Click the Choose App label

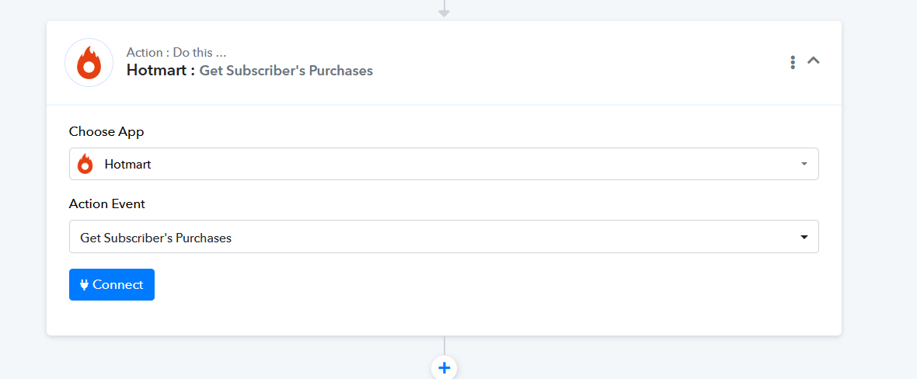[x=106, y=131]
